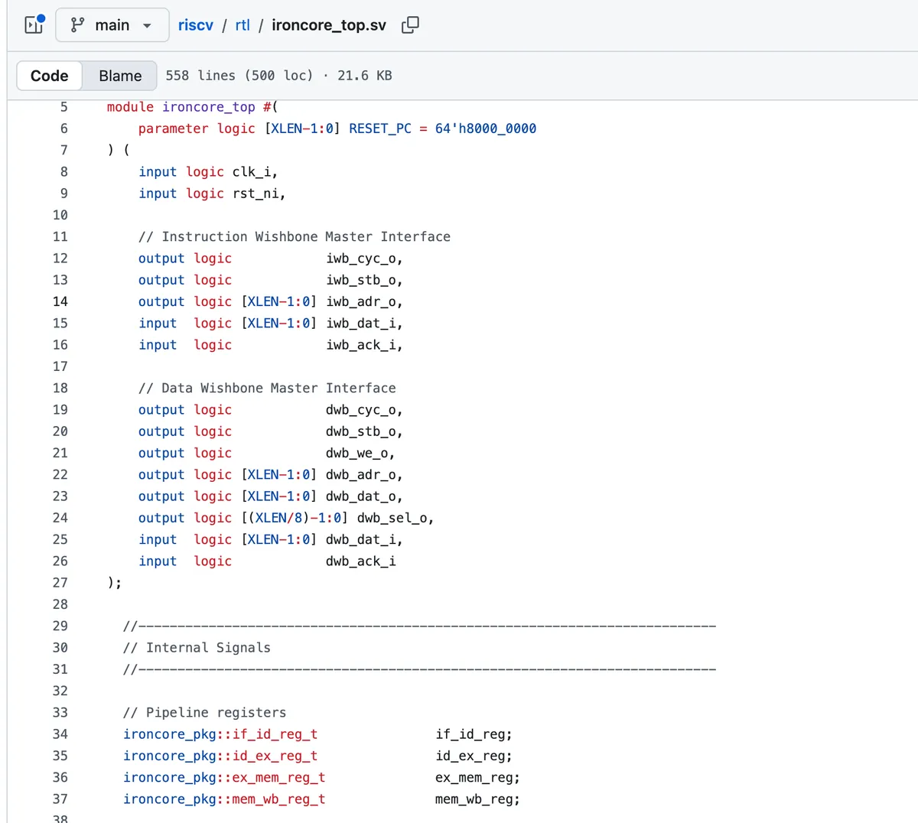The height and width of the screenshot is (823, 918).
Task: Click the ironcore_pkg::mem_wb_reg_t type
Action: (224, 799)
